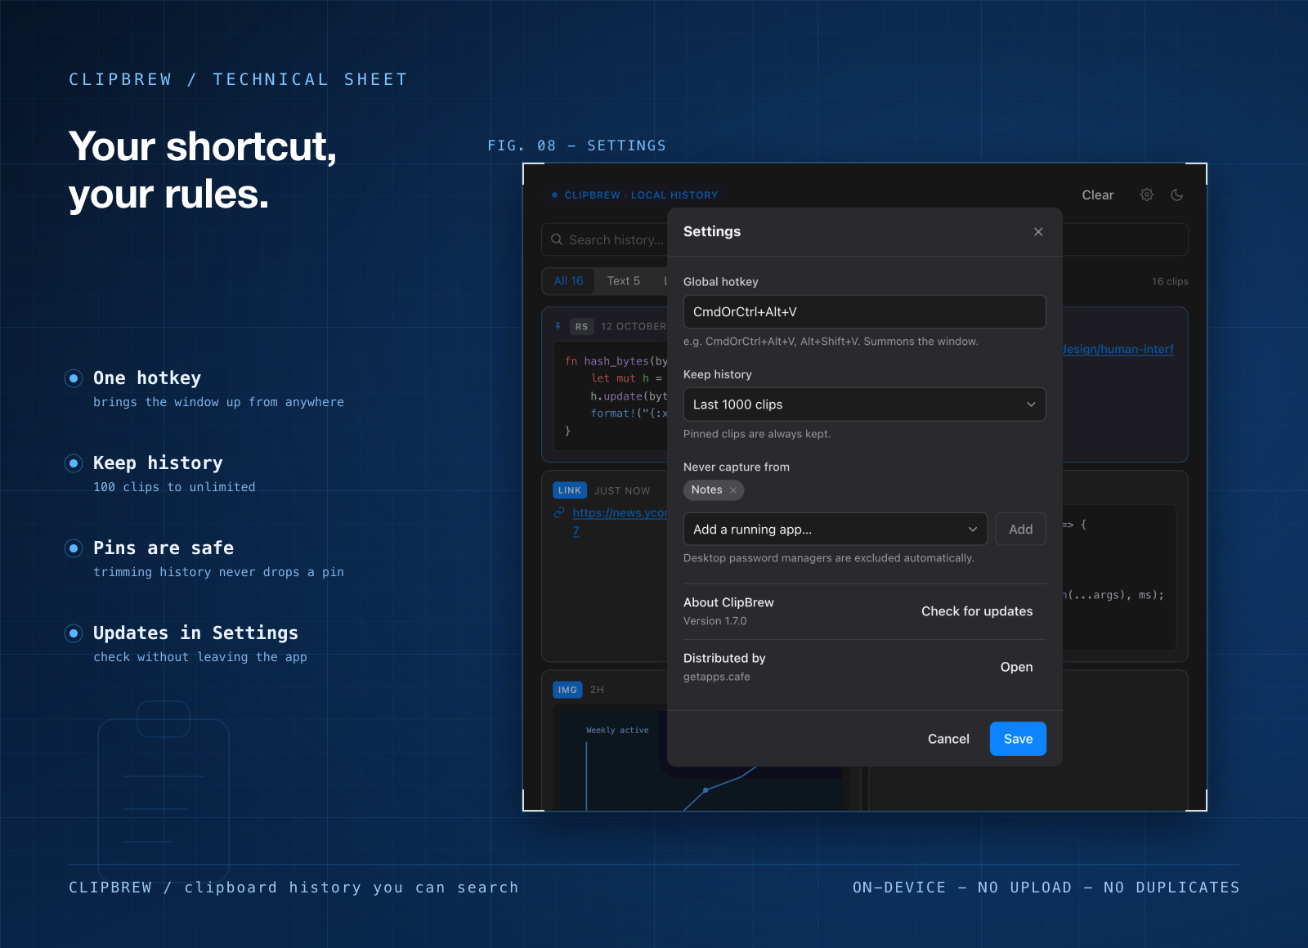This screenshot has height=948, width=1308.
Task: Open the settings gear icon
Action: click(x=1147, y=195)
